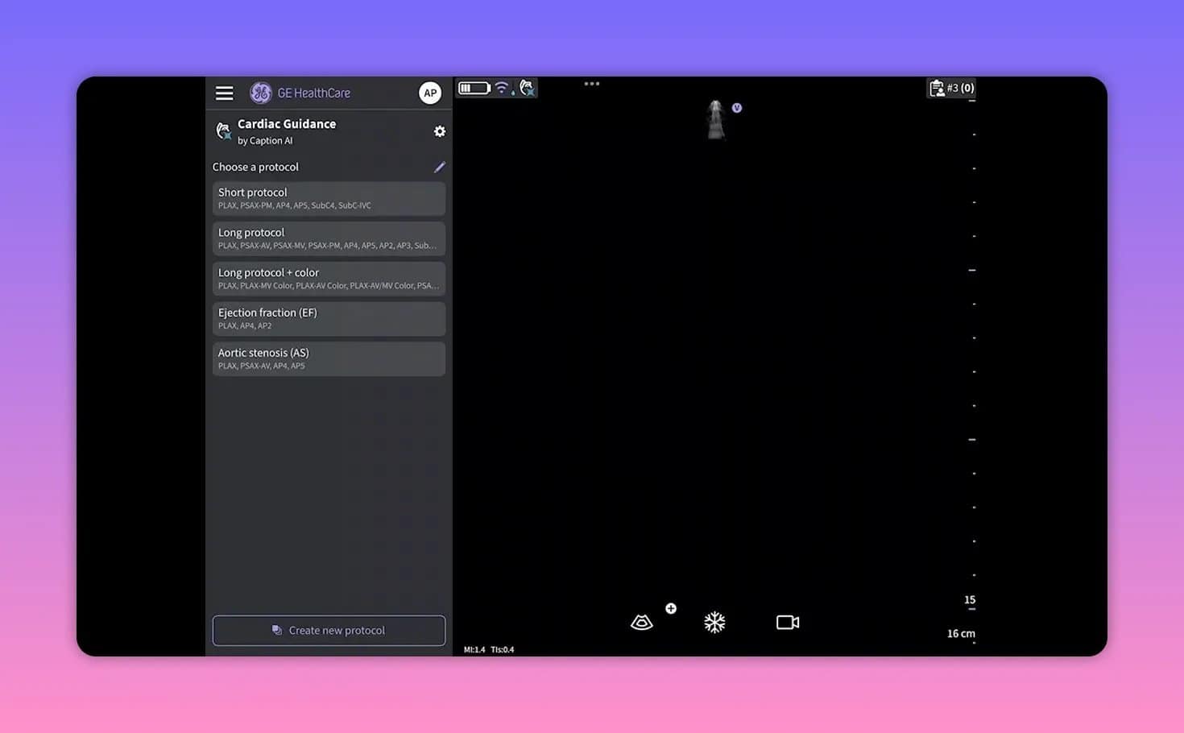Open the scan preset probe icon
Image resolution: width=1184 pixels, height=733 pixels.
(642, 622)
